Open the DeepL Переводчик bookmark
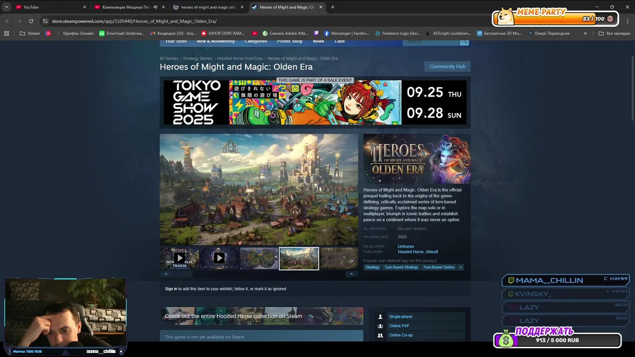 click(548, 33)
